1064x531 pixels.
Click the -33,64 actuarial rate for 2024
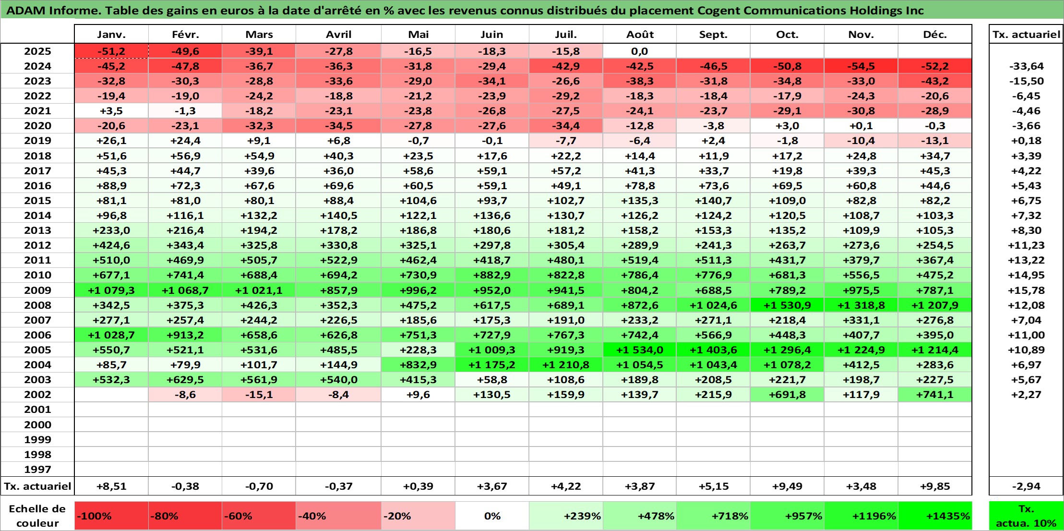point(1026,66)
